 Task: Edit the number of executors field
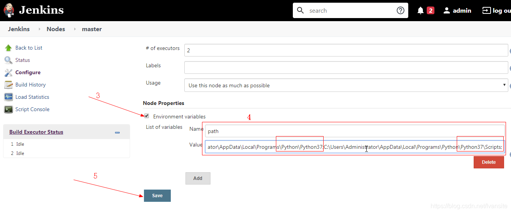346,50
